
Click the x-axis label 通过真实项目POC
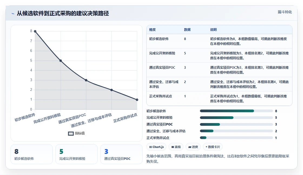(x=72, y=118)
